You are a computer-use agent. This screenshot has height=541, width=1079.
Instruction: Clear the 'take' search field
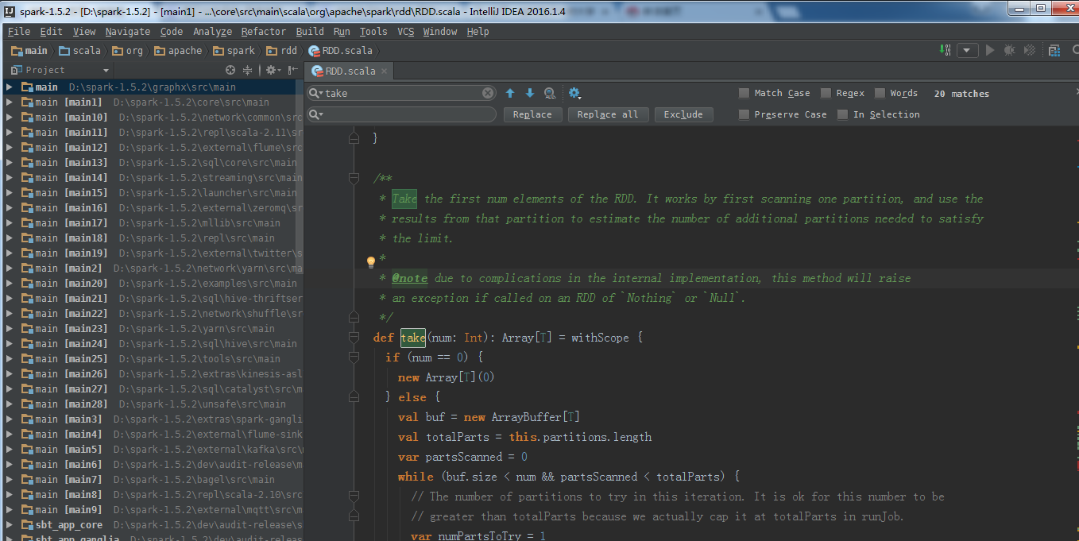coord(488,93)
